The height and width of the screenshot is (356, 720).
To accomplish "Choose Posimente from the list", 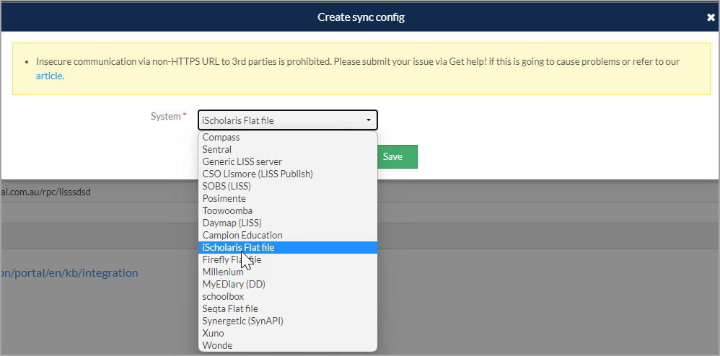I will click(x=288, y=199).
